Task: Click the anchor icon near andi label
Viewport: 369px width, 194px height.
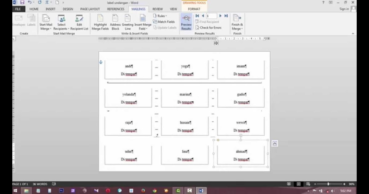Action: click(x=101, y=62)
